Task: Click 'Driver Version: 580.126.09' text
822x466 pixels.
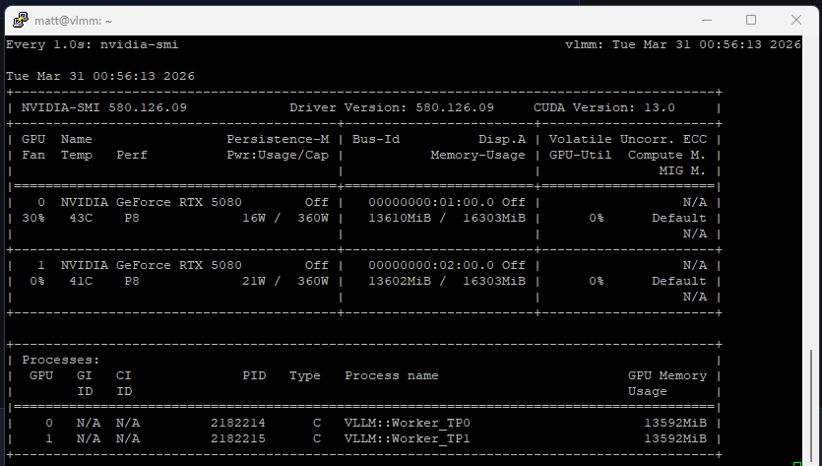Action: [392, 107]
